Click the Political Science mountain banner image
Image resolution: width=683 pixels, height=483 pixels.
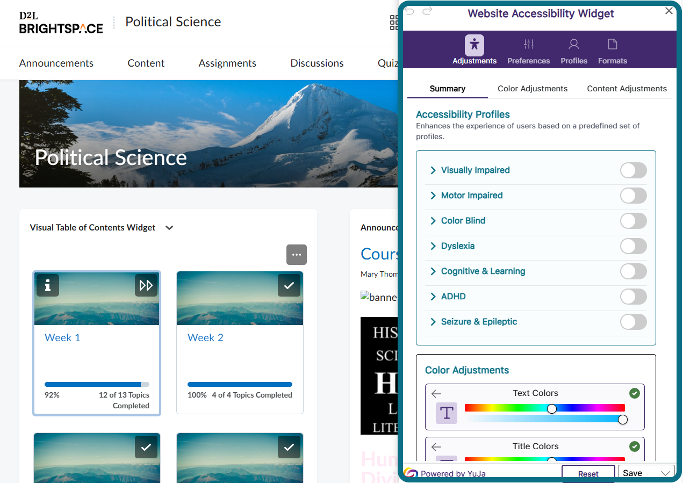(x=209, y=134)
